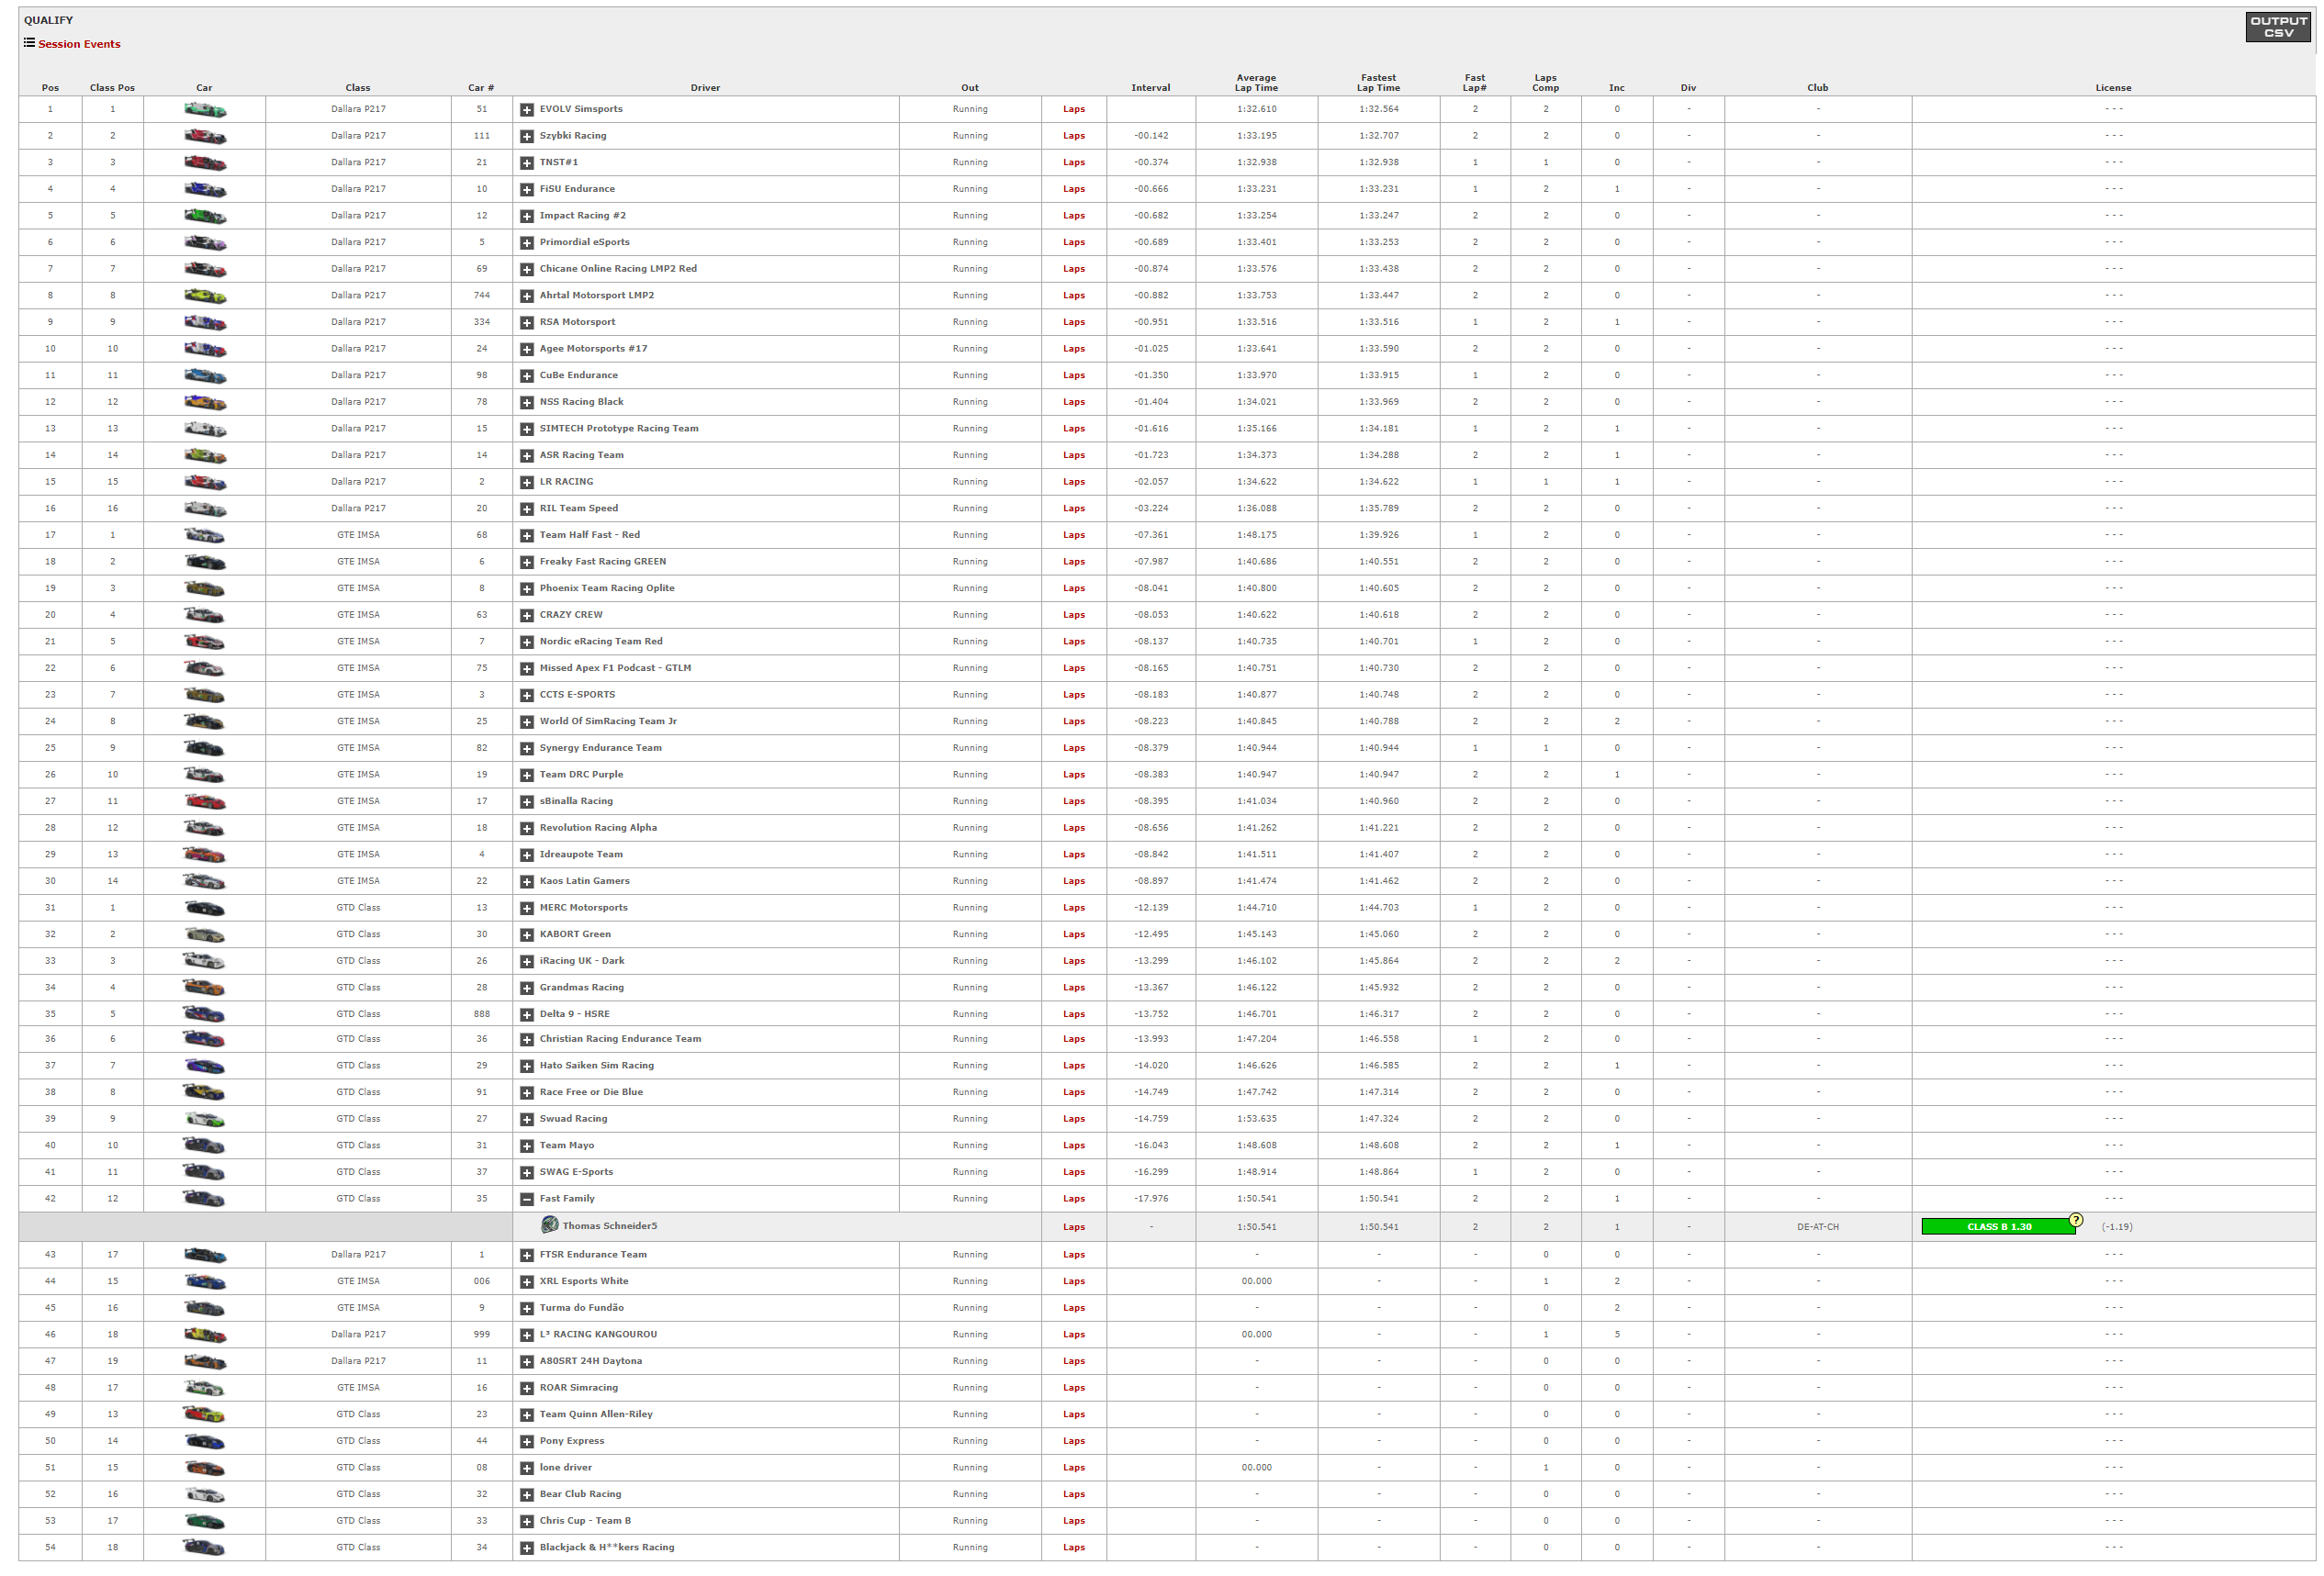
Task: Expand the Szybki Racing driver list
Action: [x=527, y=136]
